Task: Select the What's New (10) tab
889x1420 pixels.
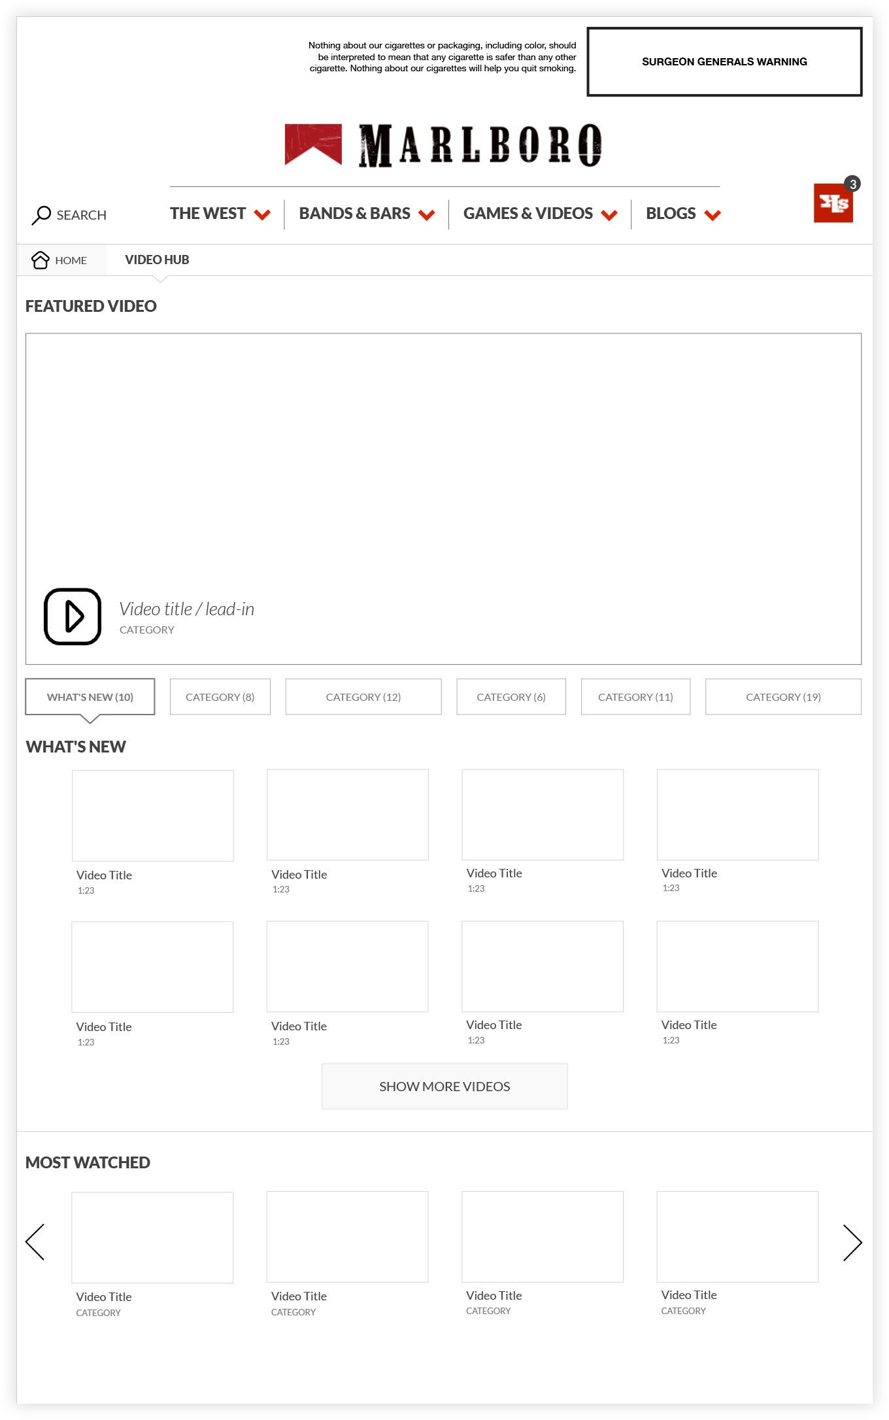Action: coord(90,697)
